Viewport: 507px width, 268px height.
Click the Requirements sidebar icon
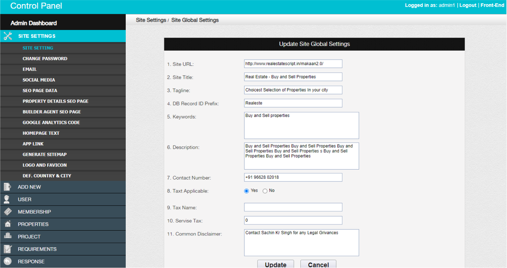click(7, 249)
